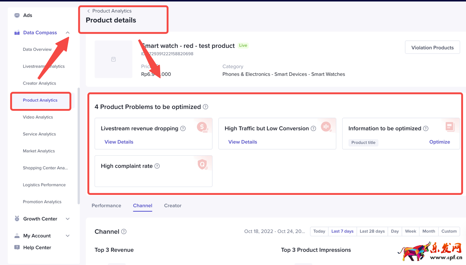This screenshot has width=466, height=265.
Task: Click the High complaint rate card
Action: (153, 171)
